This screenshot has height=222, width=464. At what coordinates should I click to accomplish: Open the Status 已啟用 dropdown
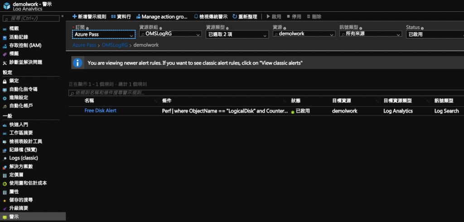[x=435, y=34]
